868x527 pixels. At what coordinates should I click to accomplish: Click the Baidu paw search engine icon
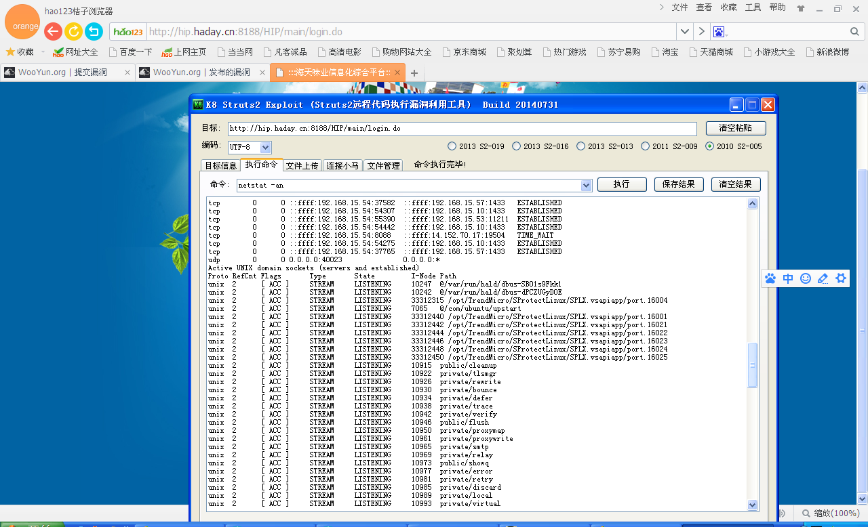coord(719,32)
